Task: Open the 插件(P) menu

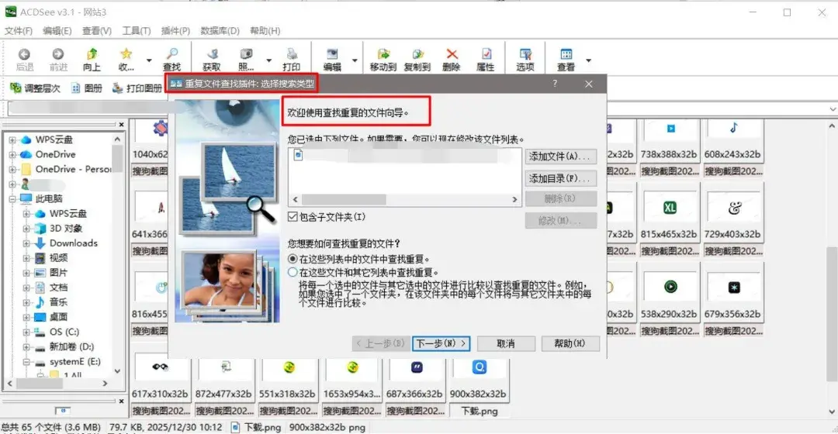Action: click(x=176, y=31)
